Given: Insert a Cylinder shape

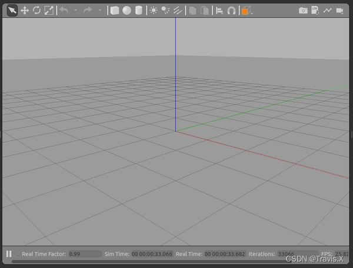Looking at the screenshot, I should pyautogui.click(x=139, y=11).
